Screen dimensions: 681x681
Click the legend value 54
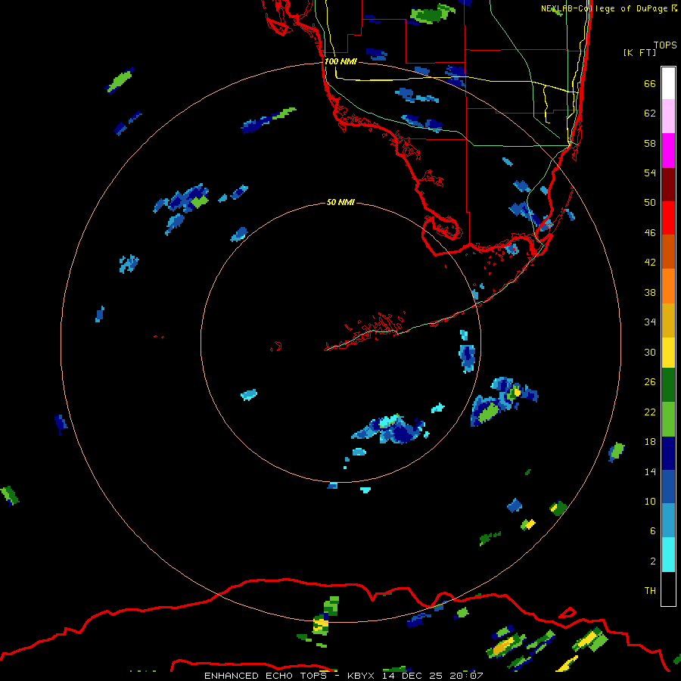[x=650, y=173]
